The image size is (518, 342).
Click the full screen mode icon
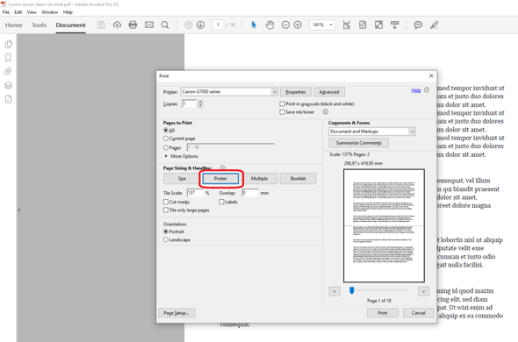point(378,25)
